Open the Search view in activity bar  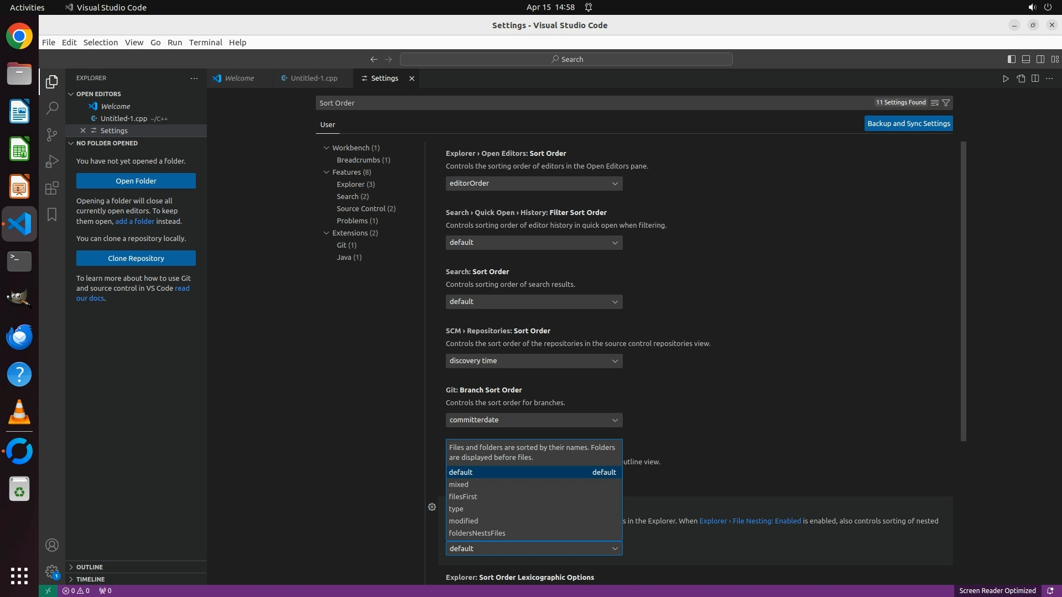[x=52, y=108]
